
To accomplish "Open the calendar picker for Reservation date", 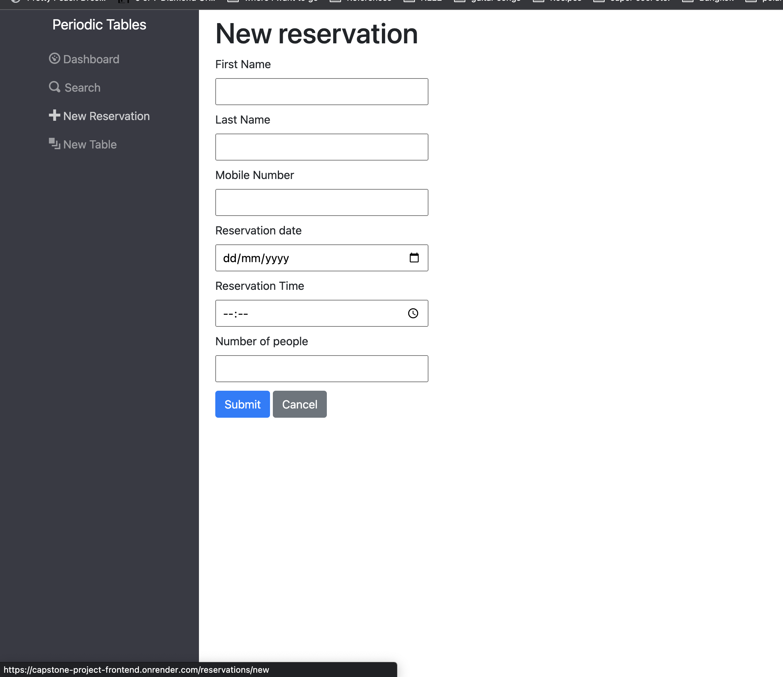I will coord(415,258).
